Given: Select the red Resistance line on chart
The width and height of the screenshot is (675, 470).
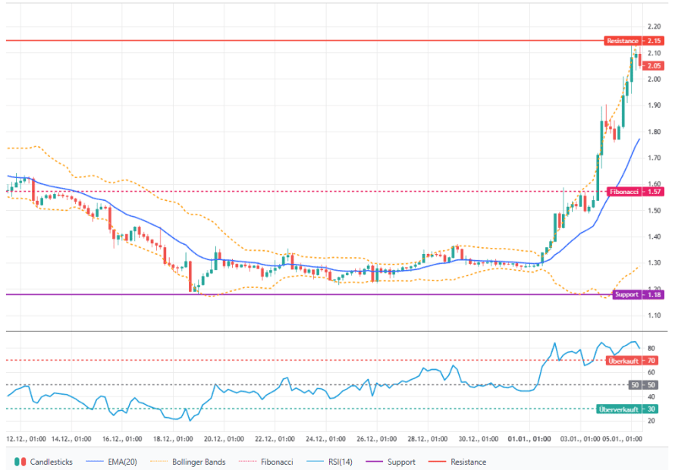Looking at the screenshot, I should (303, 40).
